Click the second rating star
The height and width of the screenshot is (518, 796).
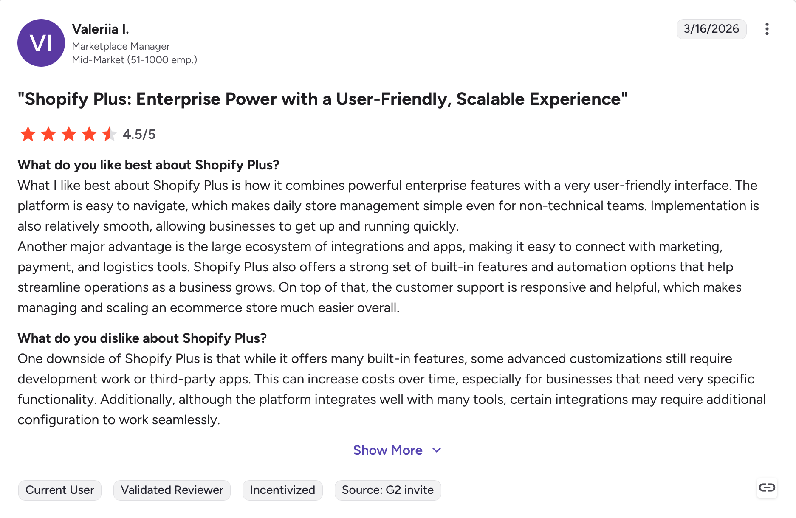(48, 134)
